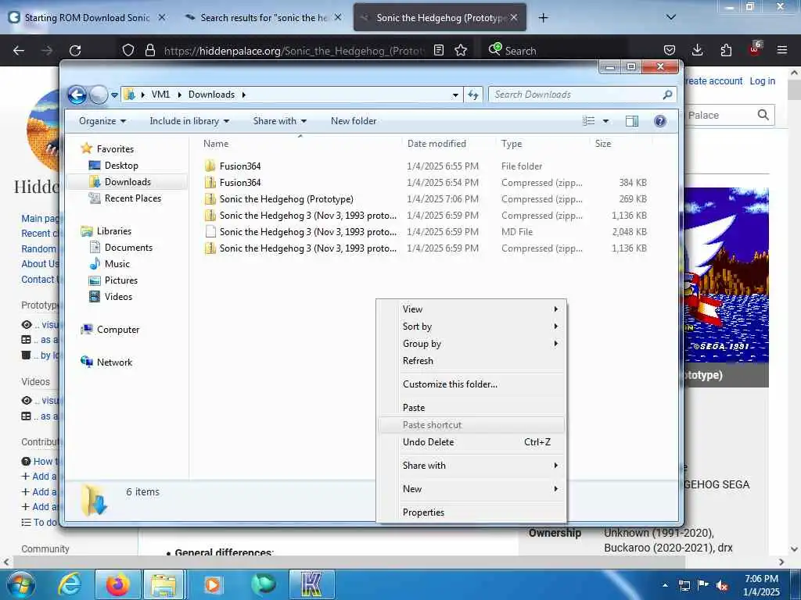The image size is (801, 600).
Task: Click the Explorer Back arrow button
Action: pos(77,95)
